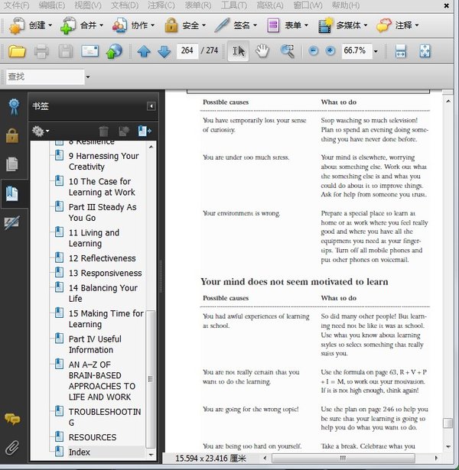
Task: Toggle the Bookmarks panel button in the left sidebar
Action: point(12,193)
